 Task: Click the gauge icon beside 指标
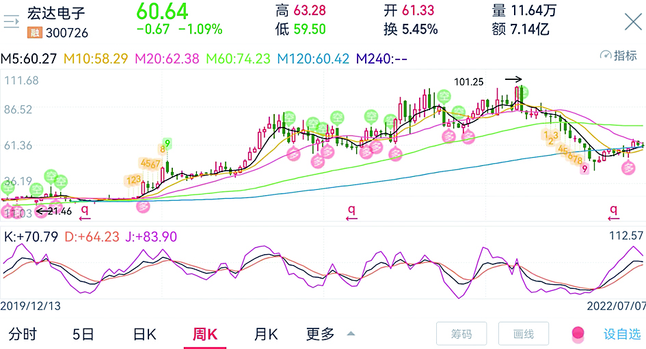tap(604, 55)
